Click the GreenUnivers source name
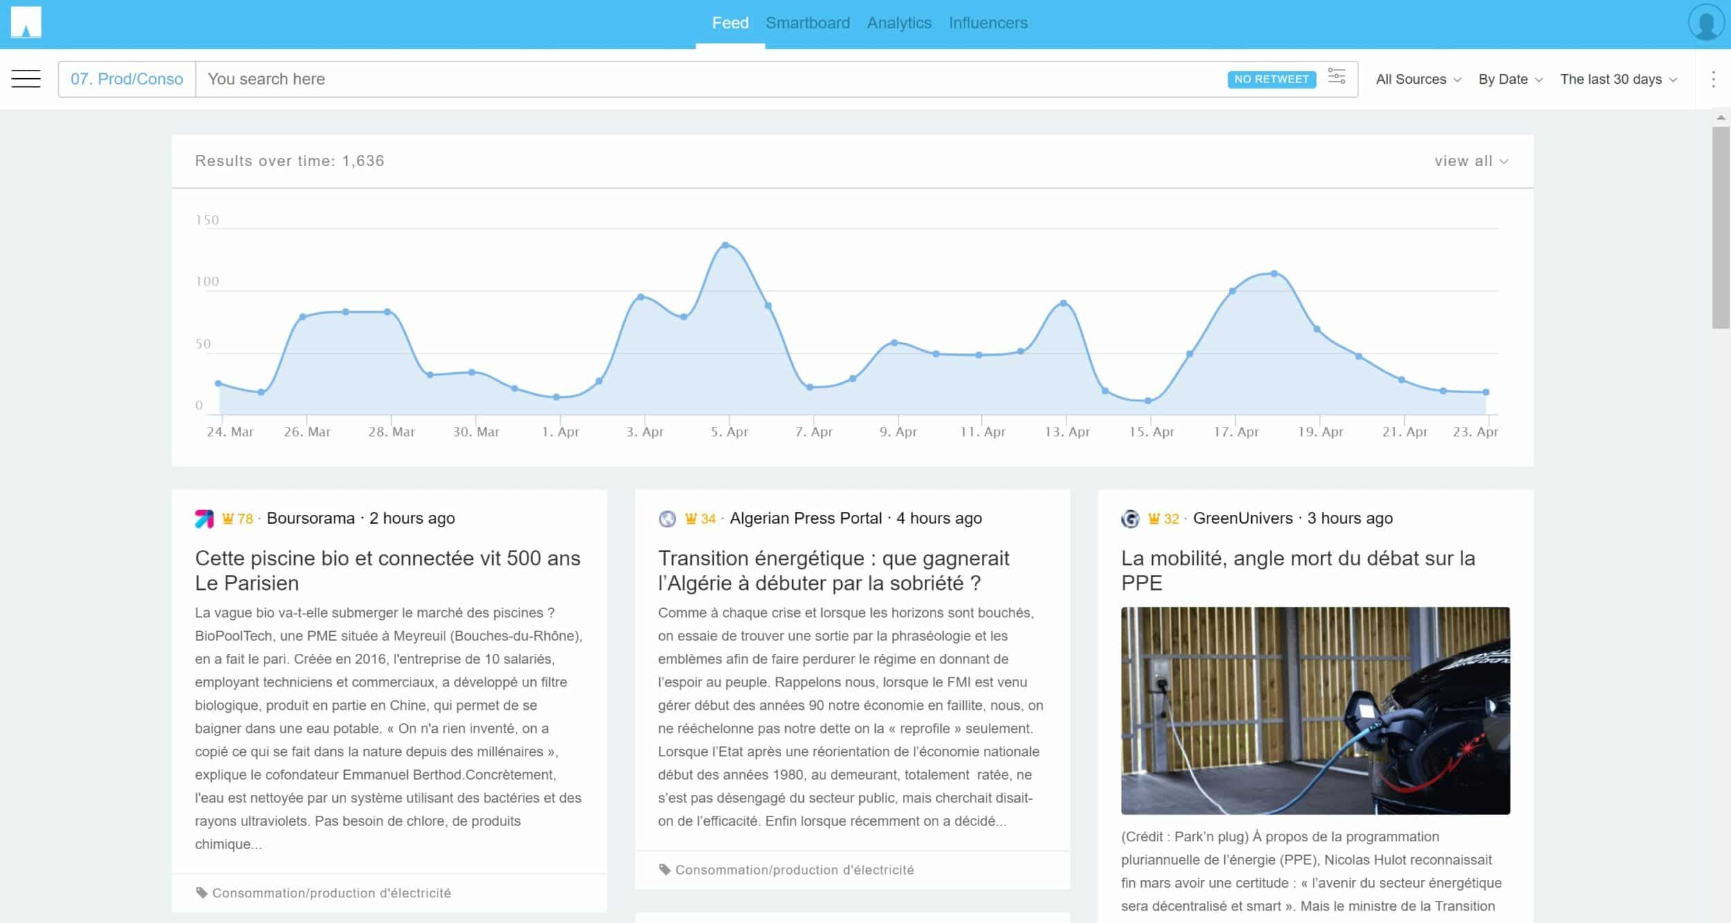This screenshot has width=1731, height=923. click(1242, 518)
